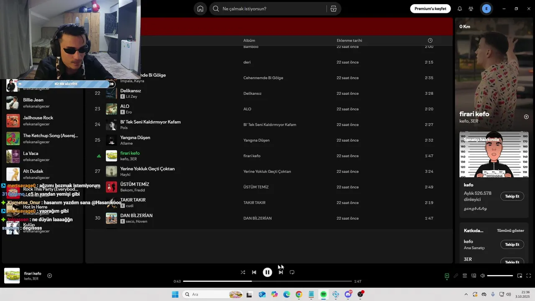The height and width of the screenshot is (301, 535).
Task: Click ALO album cover thumbnail
Action: coord(111,109)
